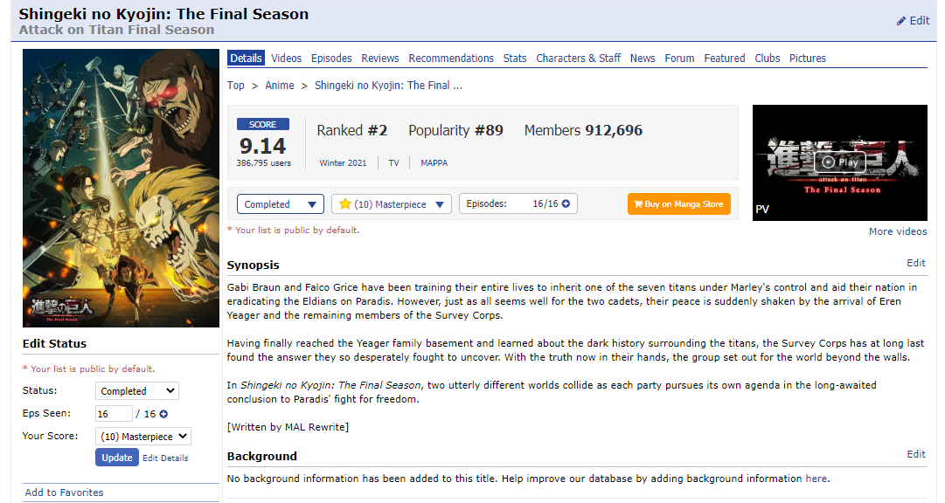945x503 pixels.
Task: Click Add to Favorites
Action: pos(64,493)
